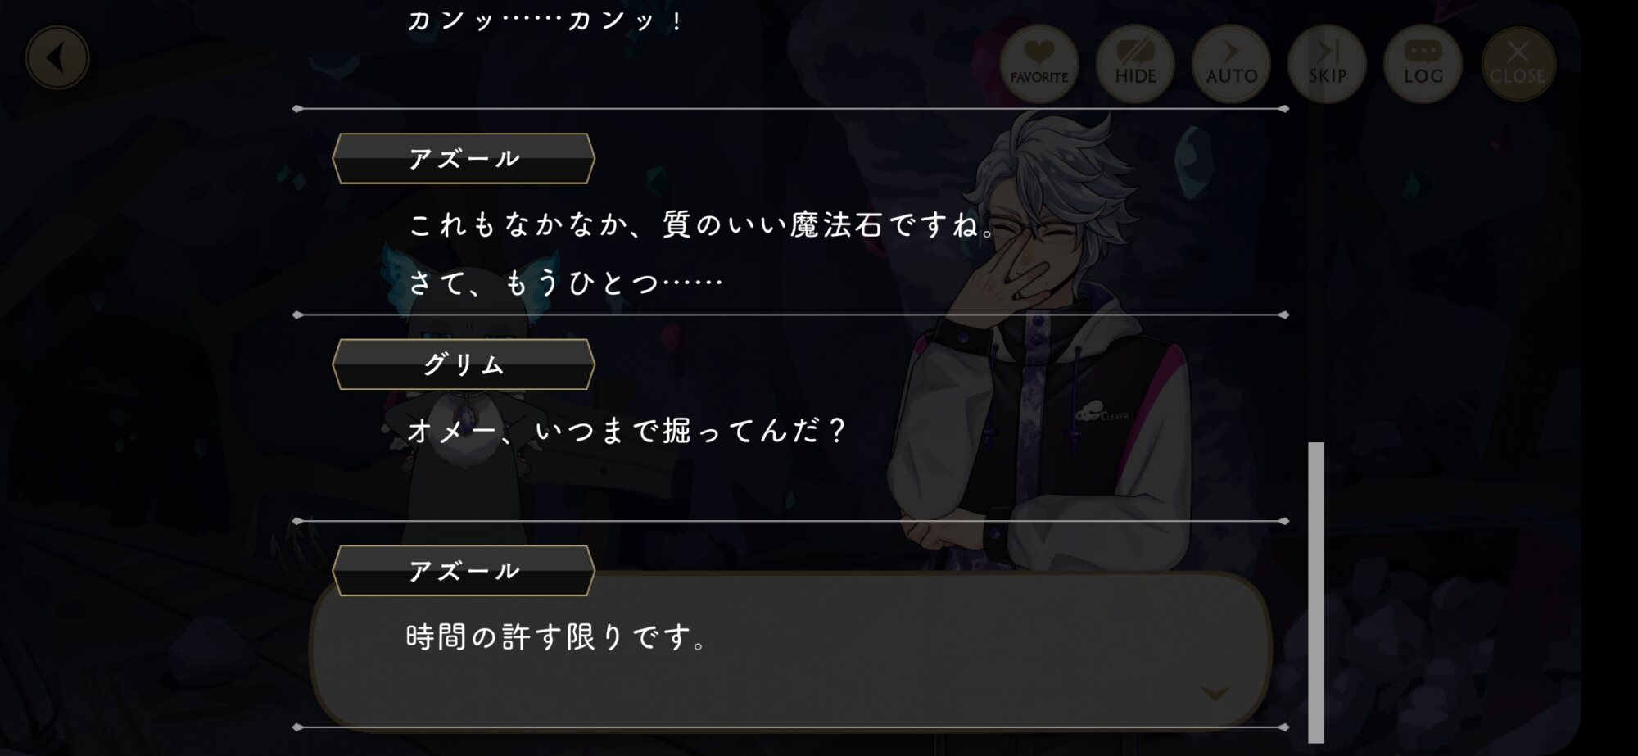1638x756 pixels.
Task: Click the line オメー、いつまで掘ってんだ？
Action: point(627,431)
